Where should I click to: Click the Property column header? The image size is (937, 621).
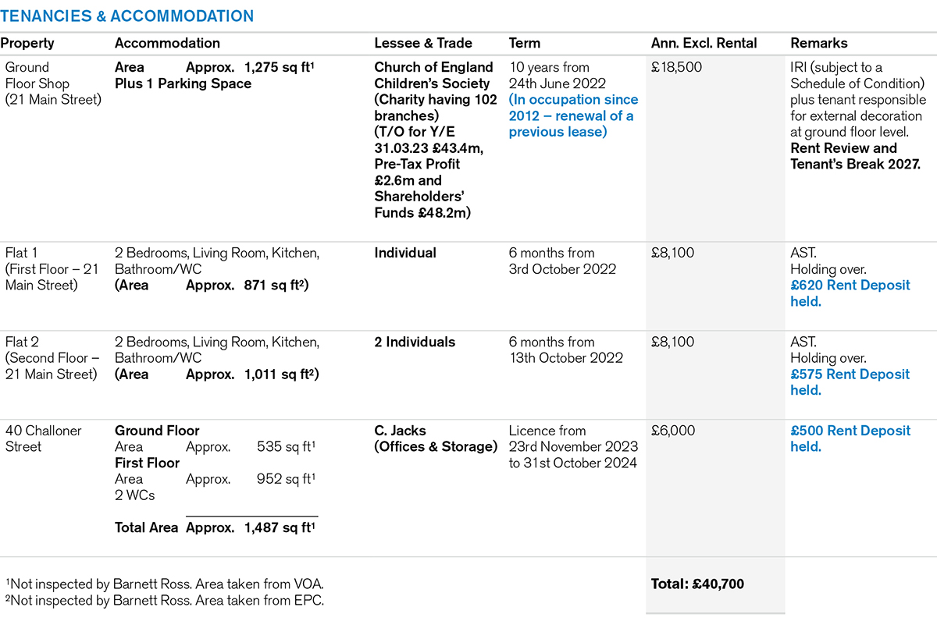point(27,44)
